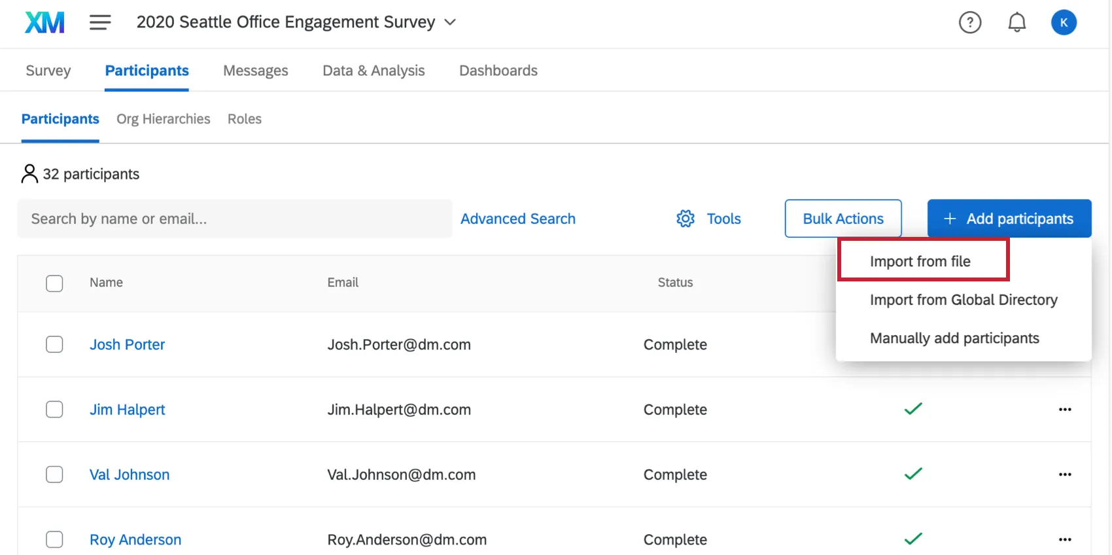Image resolution: width=1112 pixels, height=555 pixels.
Task: Open the hamburger navigation menu
Action: (100, 22)
